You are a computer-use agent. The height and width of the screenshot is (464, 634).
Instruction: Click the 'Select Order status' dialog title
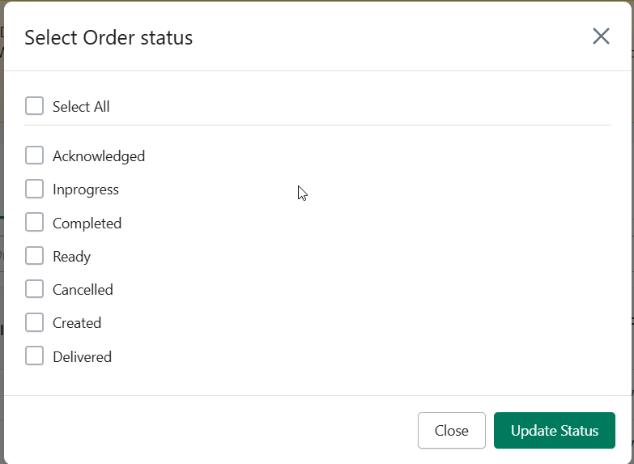(109, 37)
